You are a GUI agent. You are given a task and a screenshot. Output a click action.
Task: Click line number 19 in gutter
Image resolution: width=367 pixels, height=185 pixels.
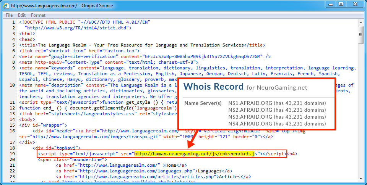click(12, 154)
